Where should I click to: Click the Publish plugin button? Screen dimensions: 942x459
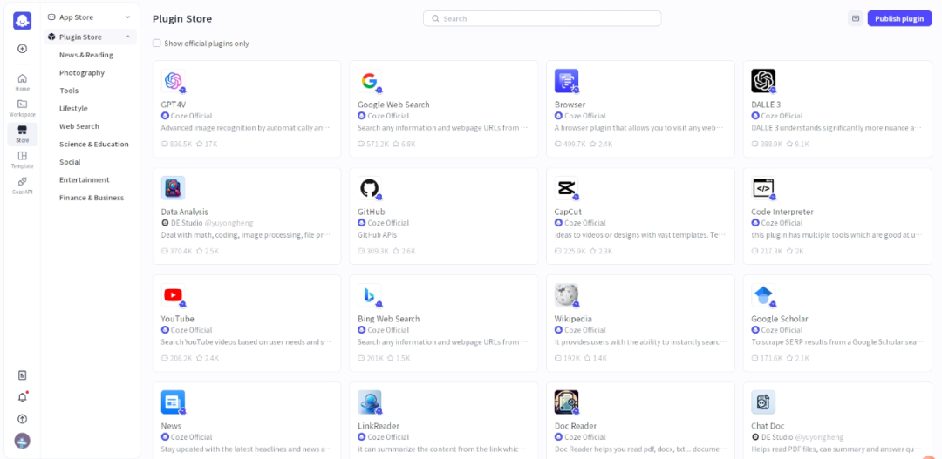tap(899, 18)
